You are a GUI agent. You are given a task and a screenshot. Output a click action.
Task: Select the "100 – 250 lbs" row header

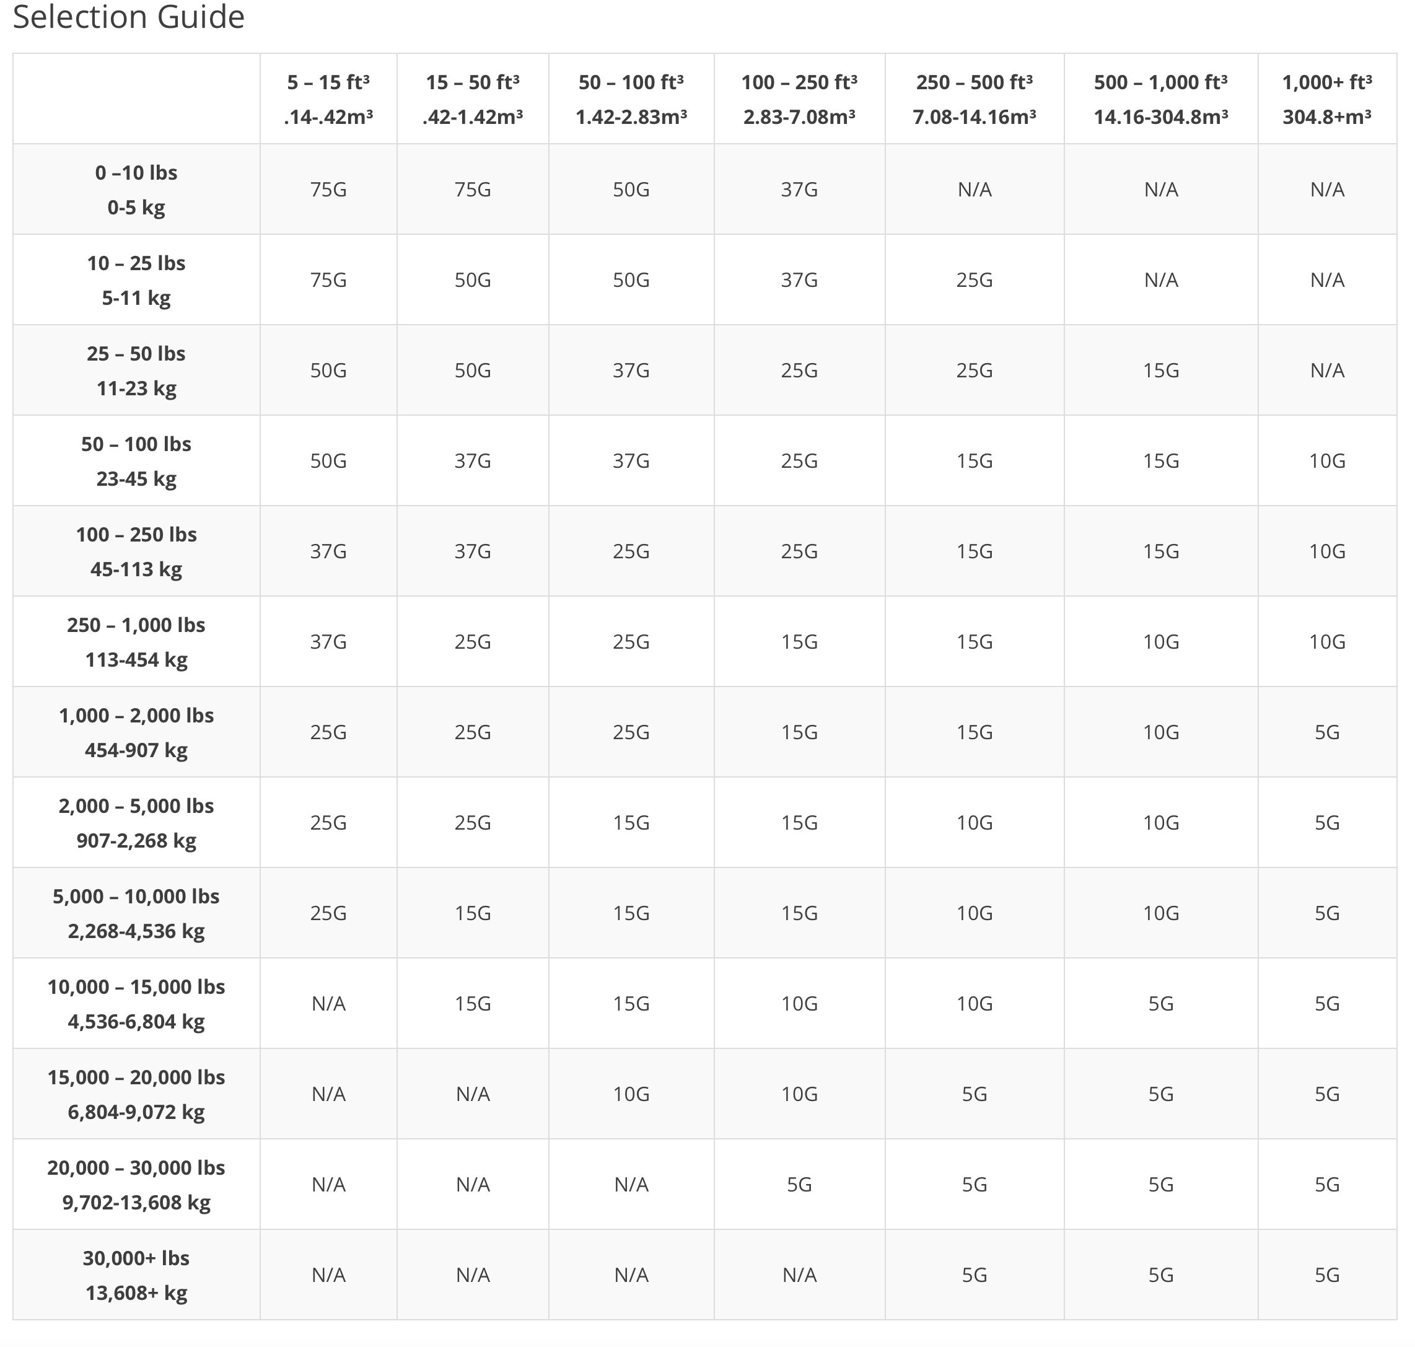tap(136, 536)
